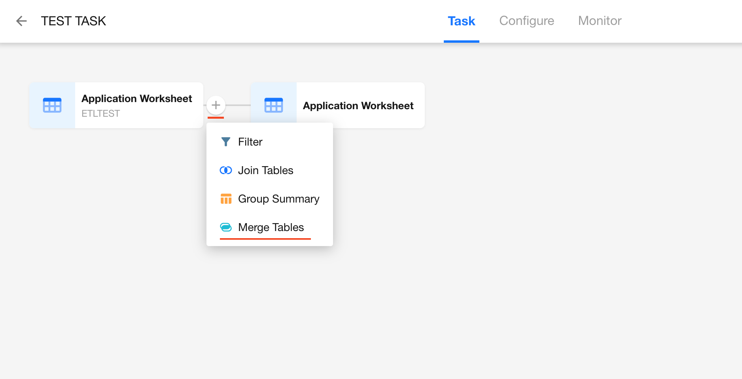Go to the Monitor tab
Viewport: 742px width, 379px height.
tap(600, 21)
